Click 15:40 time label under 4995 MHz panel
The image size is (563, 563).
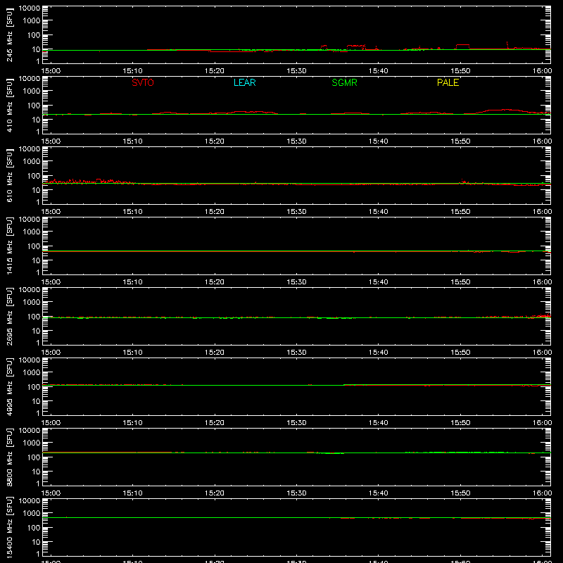point(379,423)
